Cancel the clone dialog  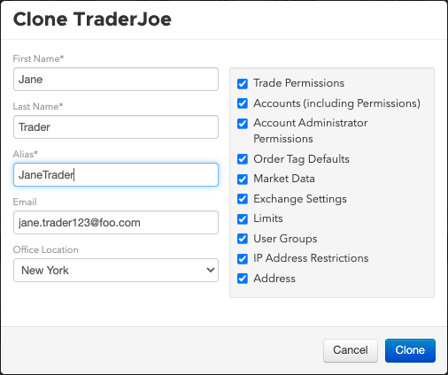point(351,350)
